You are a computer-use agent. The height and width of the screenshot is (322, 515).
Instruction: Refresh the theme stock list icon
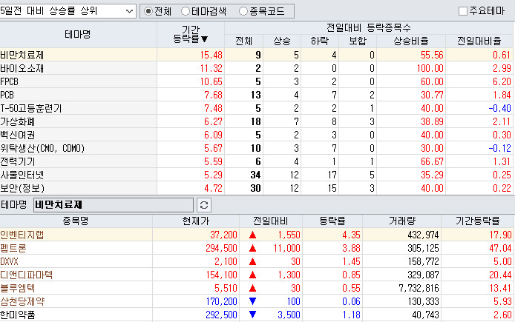point(204,205)
